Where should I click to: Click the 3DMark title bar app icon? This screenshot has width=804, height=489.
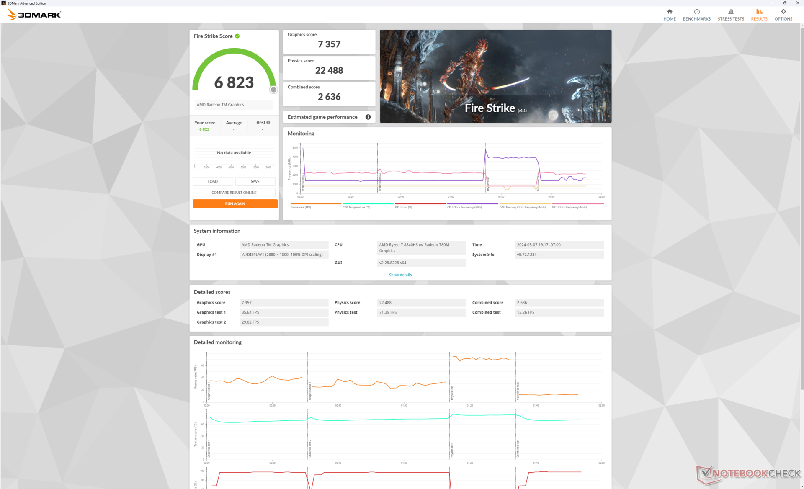(3, 3)
